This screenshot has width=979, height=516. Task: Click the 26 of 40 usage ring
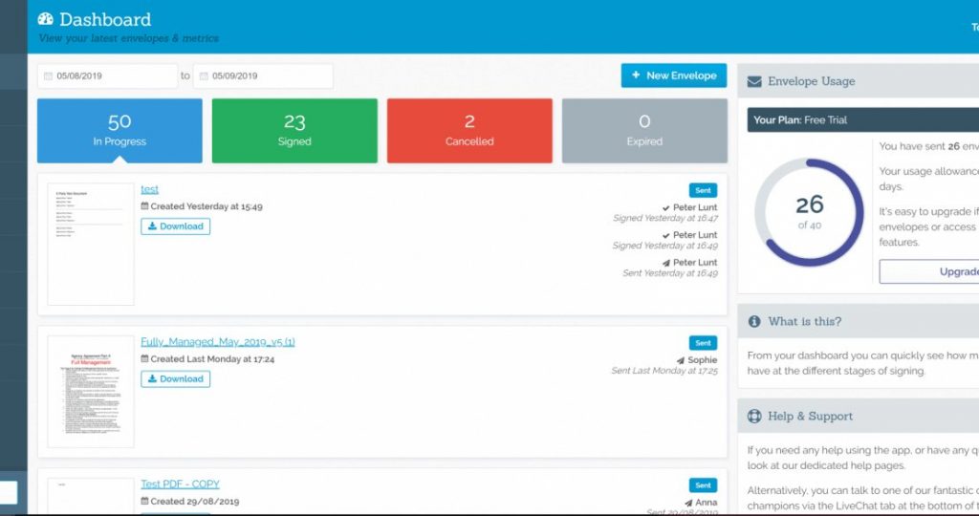[x=809, y=213]
